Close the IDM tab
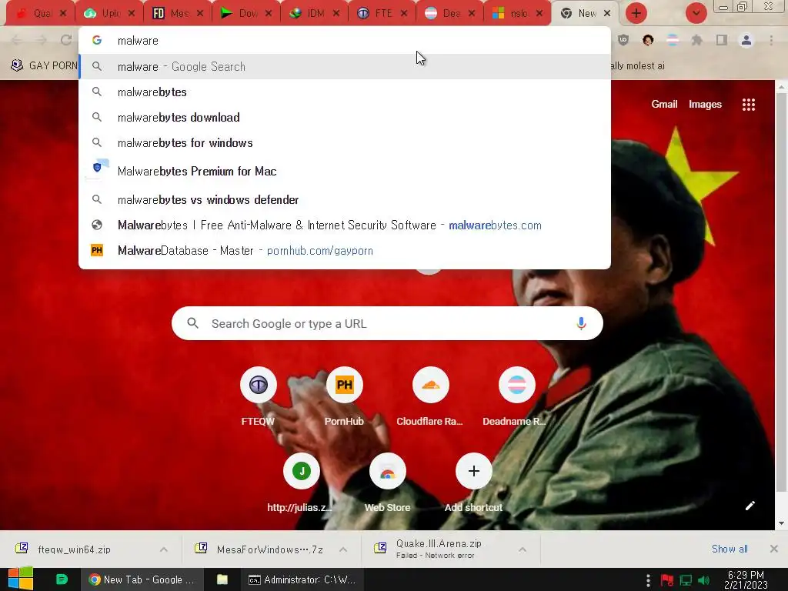The height and width of the screenshot is (591, 788). [336, 14]
